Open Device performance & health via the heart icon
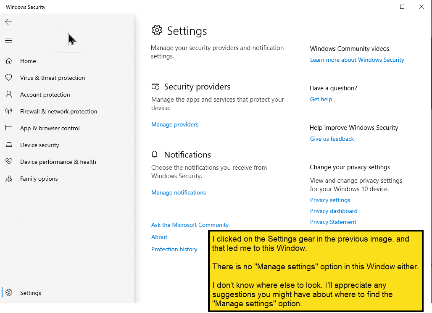Image resolution: width=432 pixels, height=313 pixels. [9, 162]
